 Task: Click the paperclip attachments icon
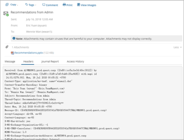7,47
